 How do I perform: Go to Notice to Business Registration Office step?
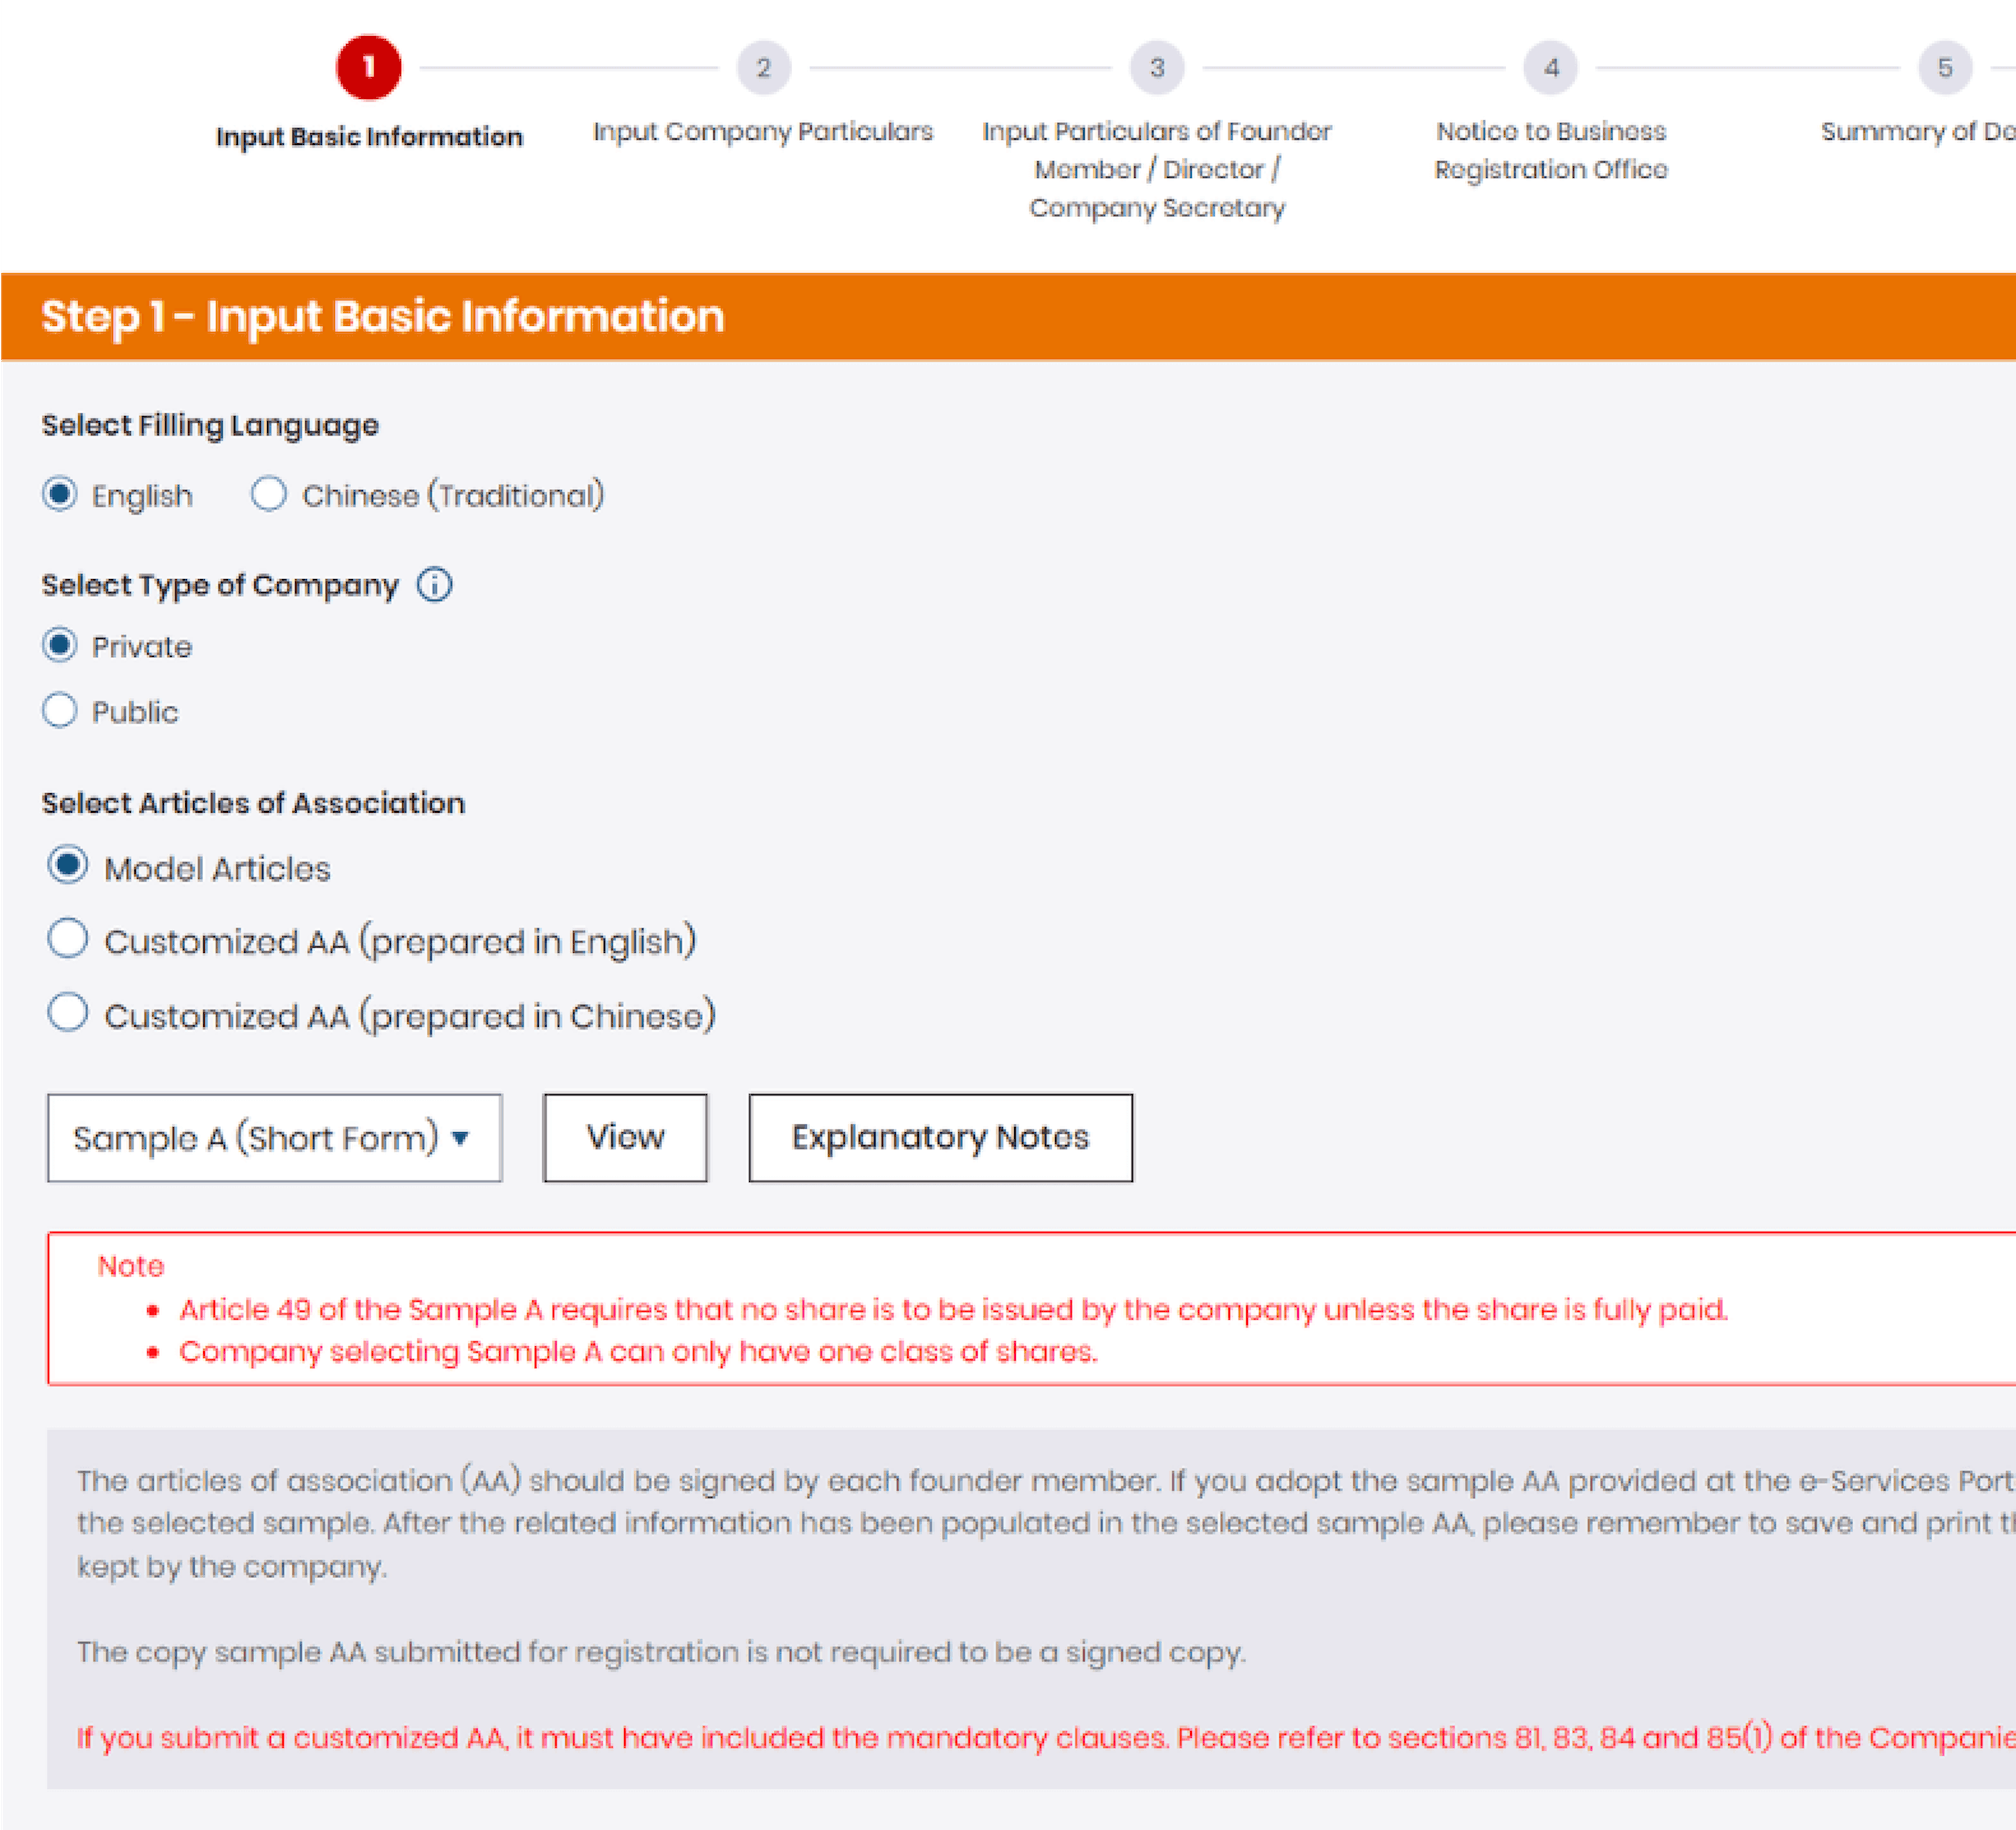click(x=1550, y=150)
